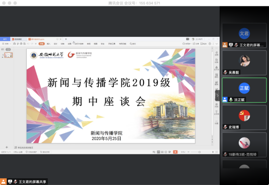
Task: Click the save icon in the WPS toolbar
Action: (15, 44)
